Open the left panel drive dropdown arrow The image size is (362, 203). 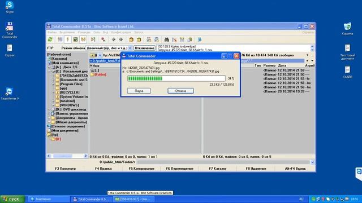tap(100, 55)
